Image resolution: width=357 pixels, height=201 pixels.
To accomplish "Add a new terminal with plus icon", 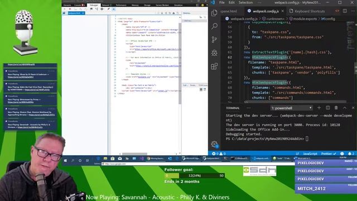I will coord(319,108).
